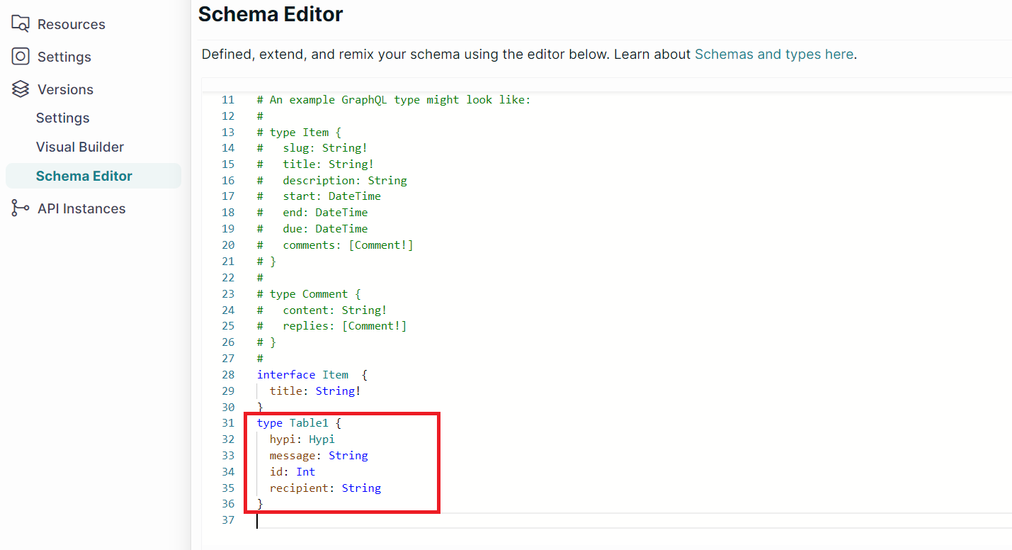Click the Schema Editor page heading
The width and height of the screenshot is (1012, 550).
271,13
